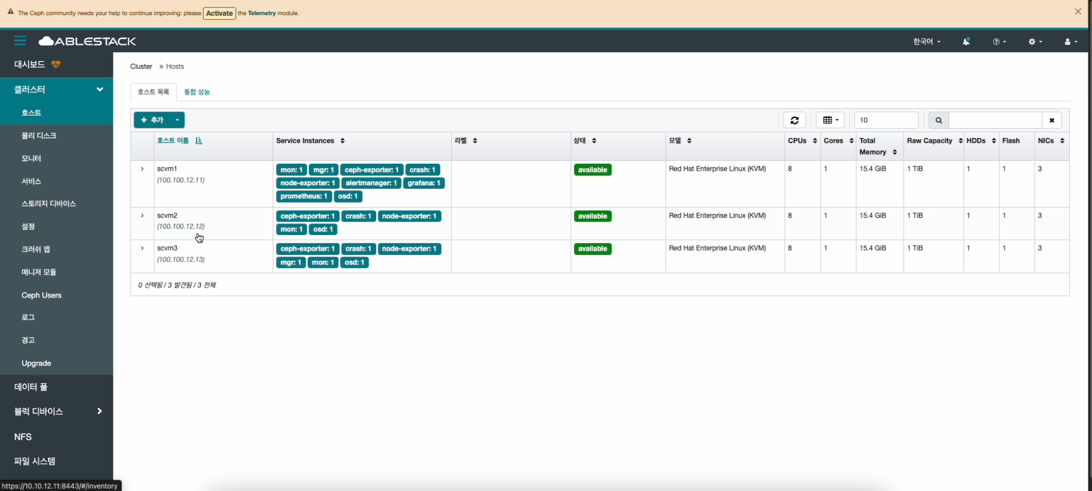The height and width of the screenshot is (491, 1092).
Task: Open the help question mark menu
Action: [999, 42]
